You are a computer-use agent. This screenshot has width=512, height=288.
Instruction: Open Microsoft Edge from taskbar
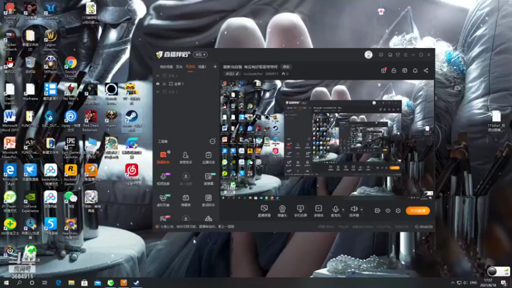[58, 283]
